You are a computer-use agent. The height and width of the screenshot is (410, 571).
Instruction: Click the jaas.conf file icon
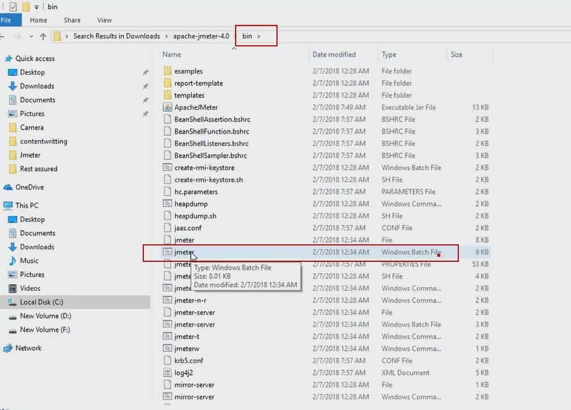(167, 228)
